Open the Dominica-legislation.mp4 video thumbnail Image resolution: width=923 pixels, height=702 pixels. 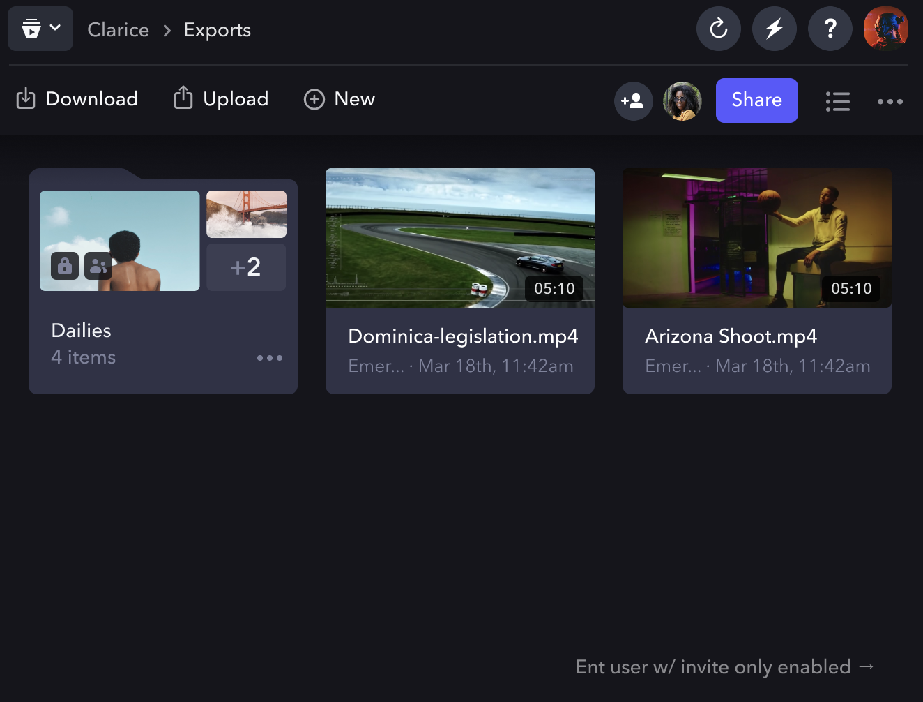point(460,238)
